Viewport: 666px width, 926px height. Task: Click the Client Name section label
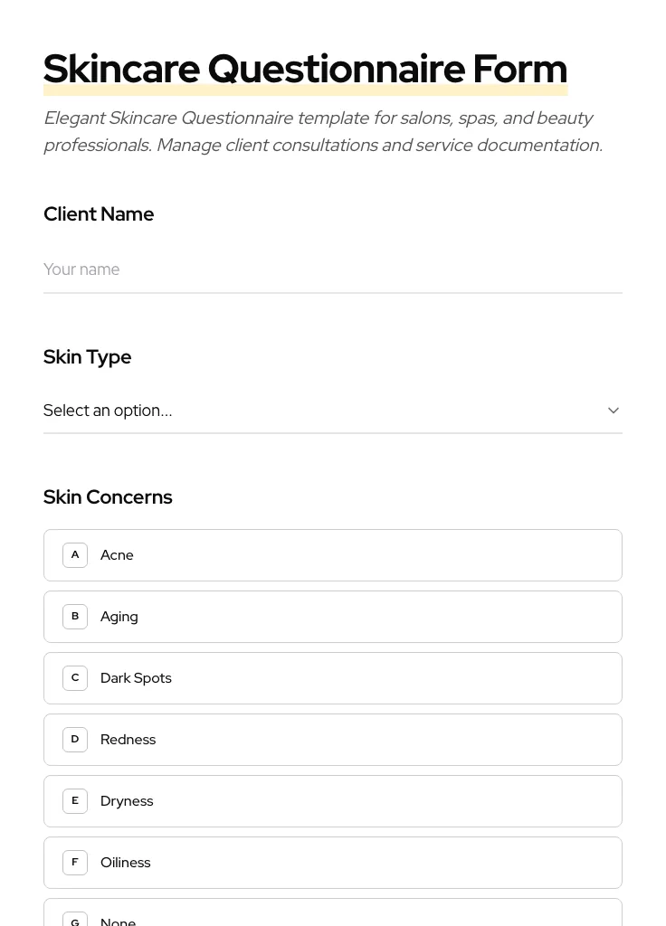[99, 214]
